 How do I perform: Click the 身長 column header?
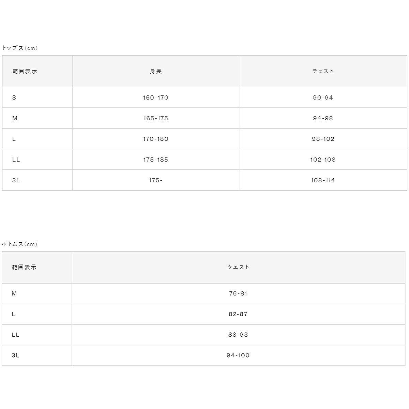pyautogui.click(x=156, y=71)
